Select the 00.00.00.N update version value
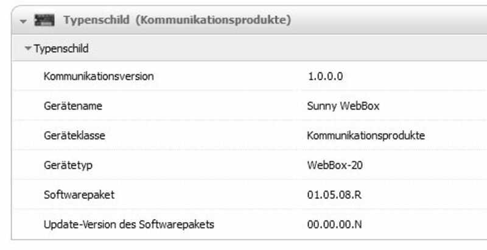The width and height of the screenshot is (487, 250). point(335,224)
